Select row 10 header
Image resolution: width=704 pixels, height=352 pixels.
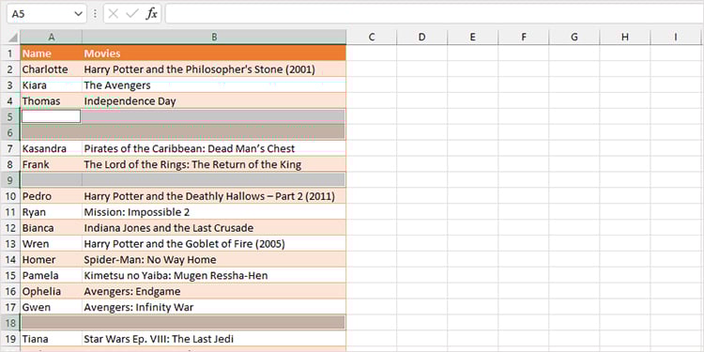10,196
